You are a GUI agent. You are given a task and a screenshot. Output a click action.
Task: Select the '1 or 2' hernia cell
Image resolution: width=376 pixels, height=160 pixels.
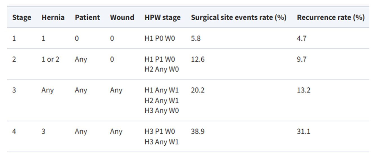point(50,59)
